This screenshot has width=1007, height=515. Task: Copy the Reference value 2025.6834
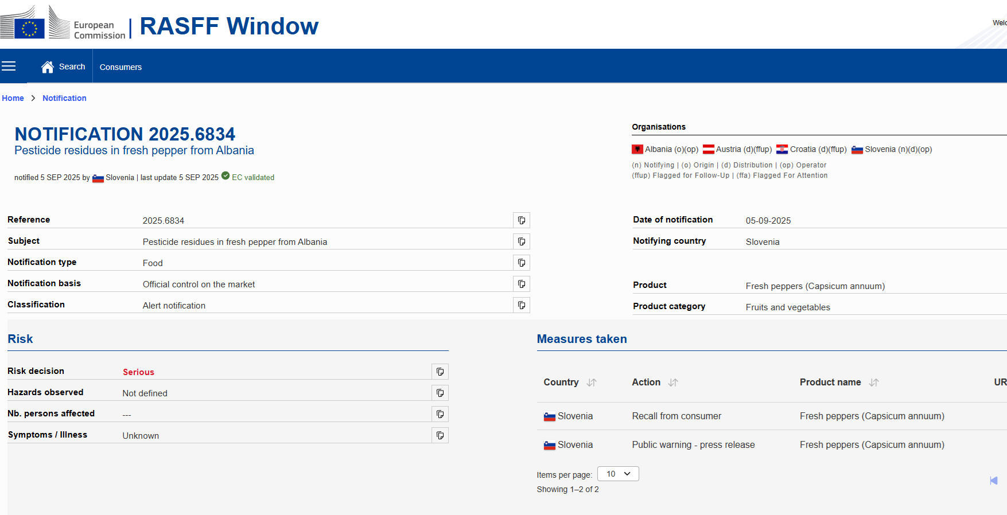521,220
